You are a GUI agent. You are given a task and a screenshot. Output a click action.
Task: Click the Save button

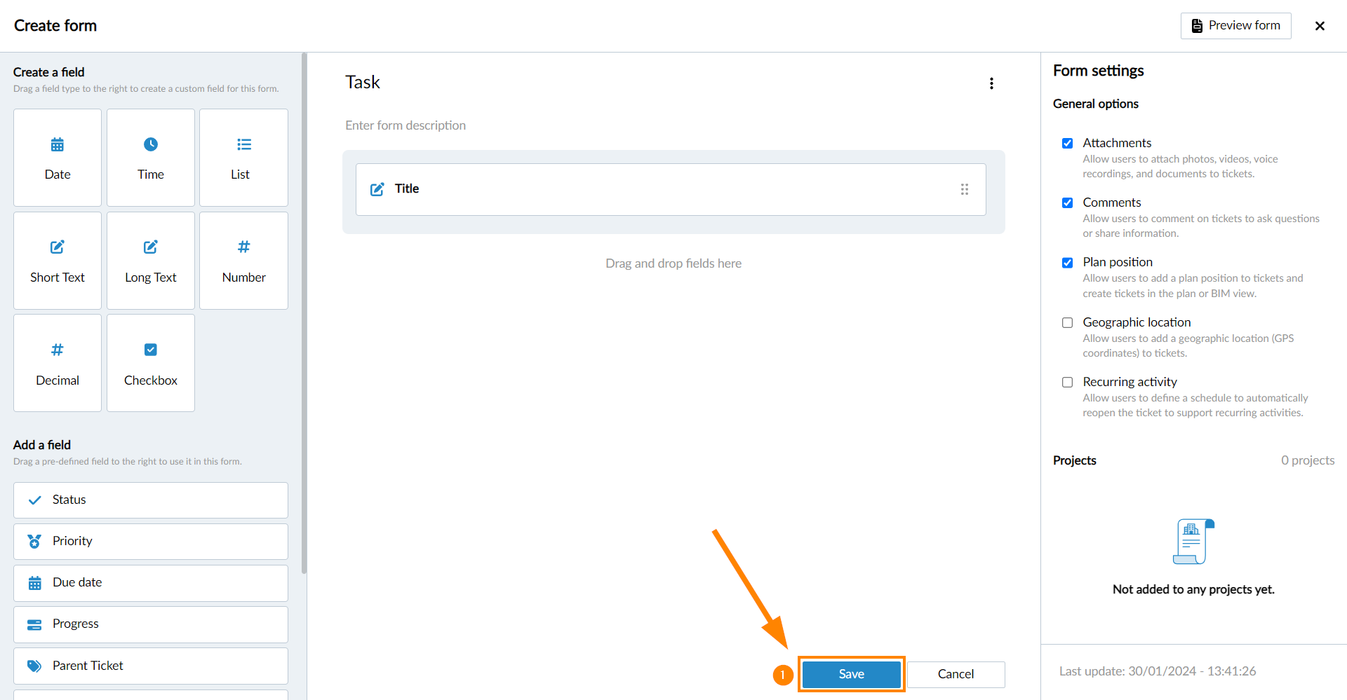click(851, 674)
